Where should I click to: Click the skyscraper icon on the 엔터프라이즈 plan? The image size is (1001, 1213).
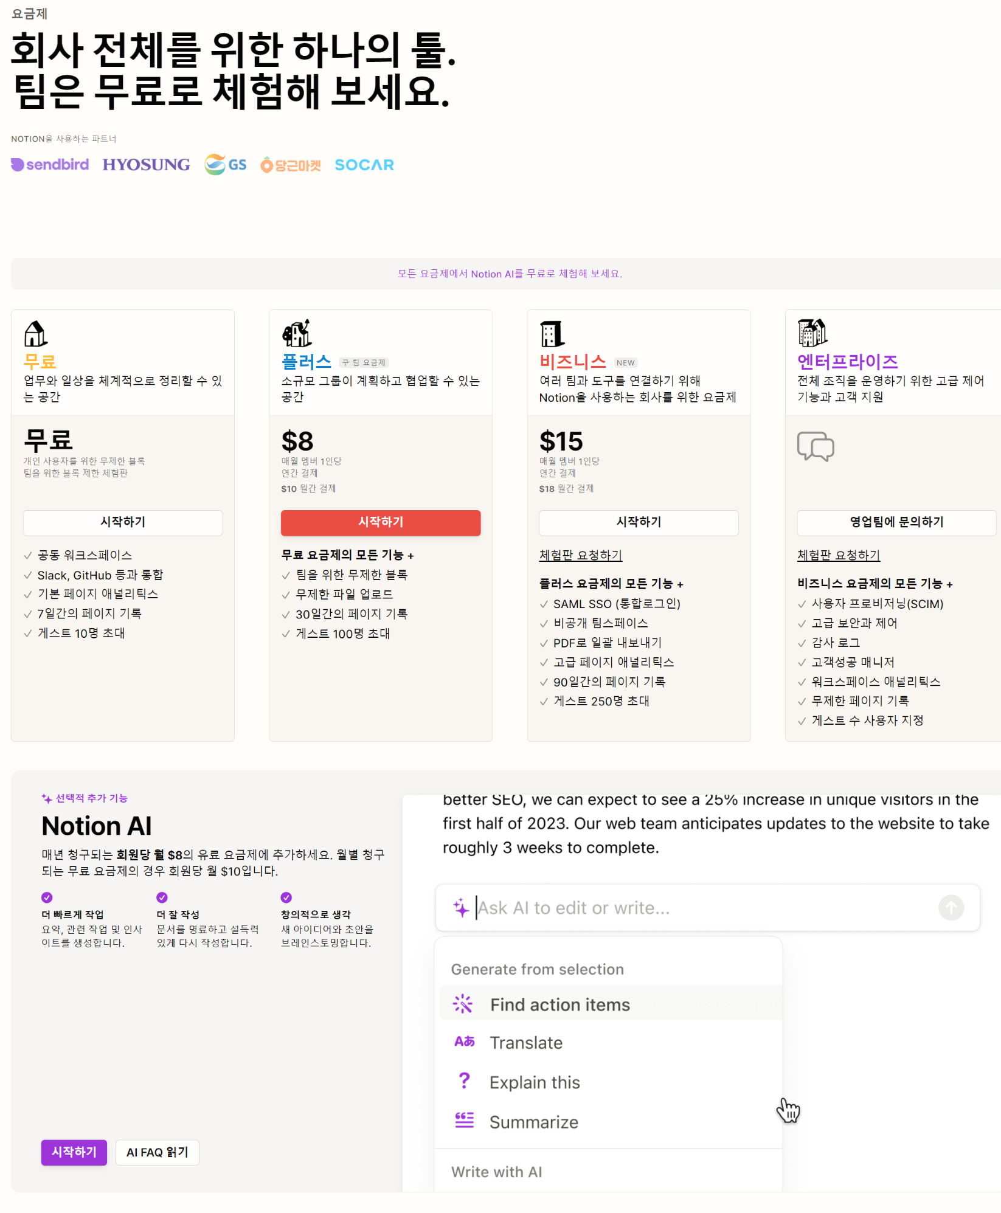click(812, 333)
